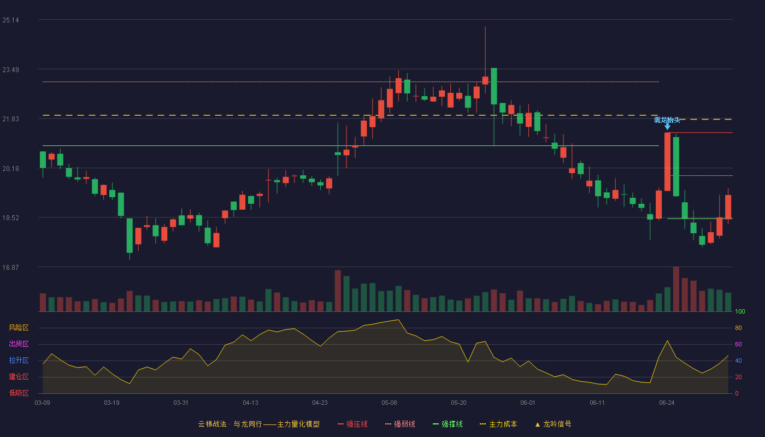Click the indicator scale value 40

pos(738,361)
